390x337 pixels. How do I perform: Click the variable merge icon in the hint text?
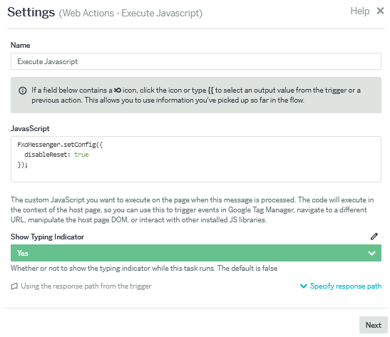pos(118,90)
